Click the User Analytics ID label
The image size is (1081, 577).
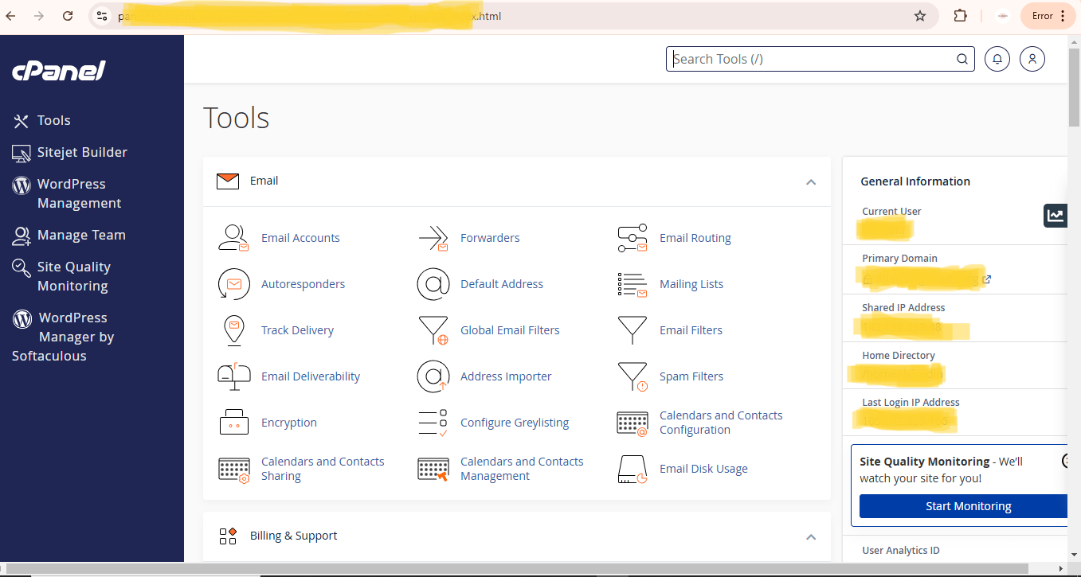[901, 551]
